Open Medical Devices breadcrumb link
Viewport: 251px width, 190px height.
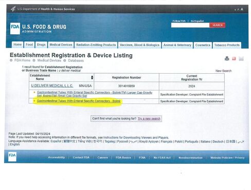(49, 60)
